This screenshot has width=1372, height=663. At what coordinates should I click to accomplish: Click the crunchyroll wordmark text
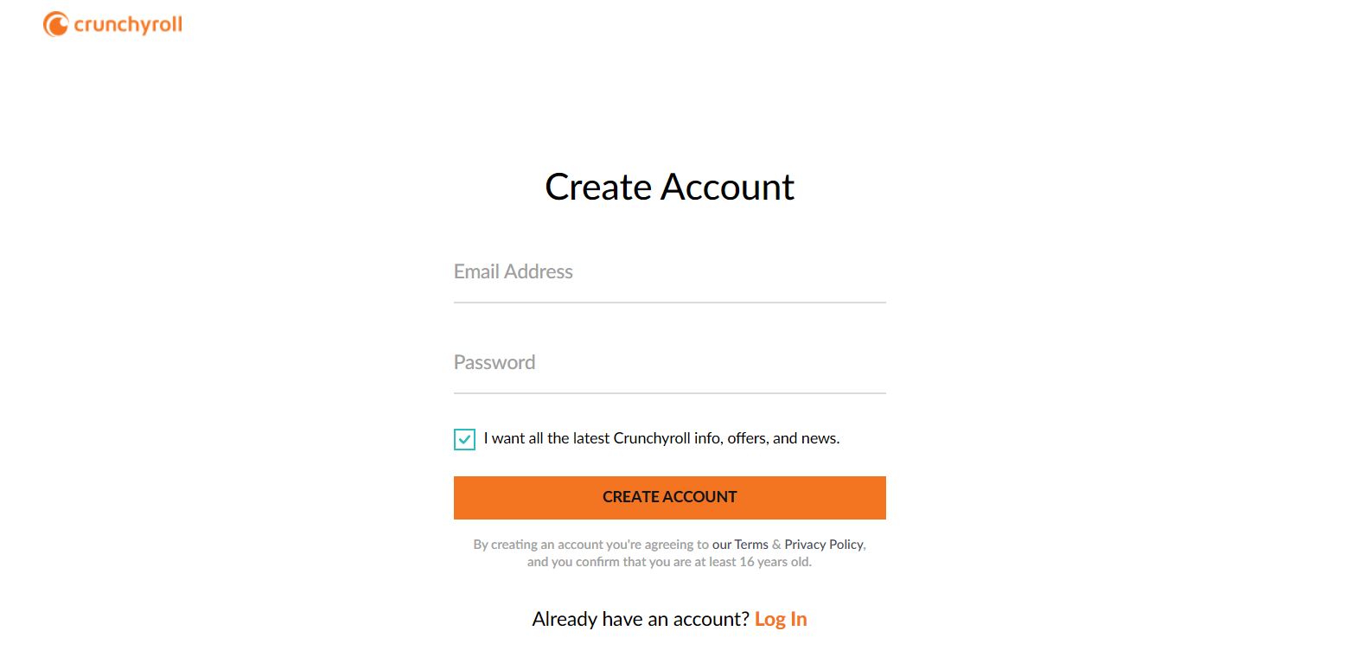click(x=128, y=24)
